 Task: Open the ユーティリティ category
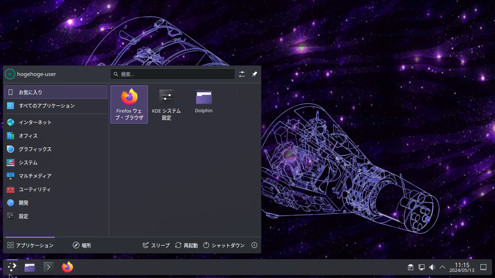click(x=56, y=189)
